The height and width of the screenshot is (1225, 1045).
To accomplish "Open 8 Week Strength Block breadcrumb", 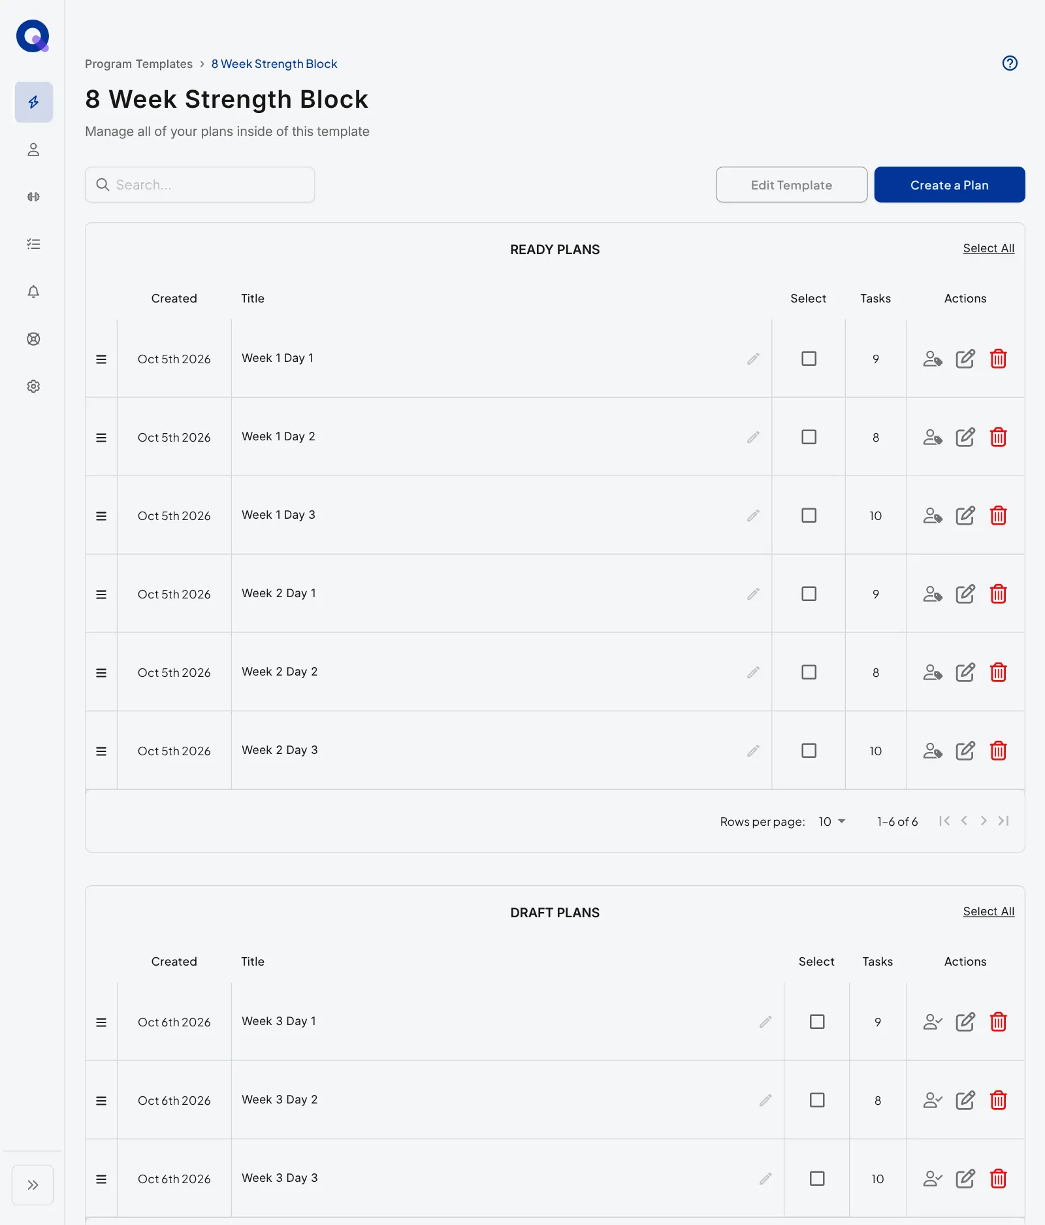I will coord(274,64).
